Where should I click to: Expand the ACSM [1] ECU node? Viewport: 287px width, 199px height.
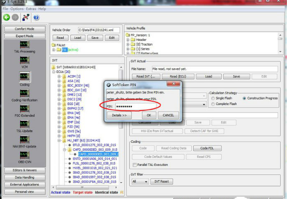(59, 76)
